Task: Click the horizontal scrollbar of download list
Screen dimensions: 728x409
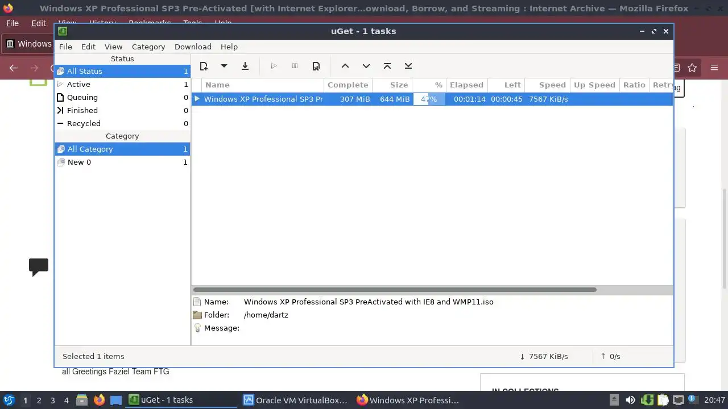Action: pos(395,290)
